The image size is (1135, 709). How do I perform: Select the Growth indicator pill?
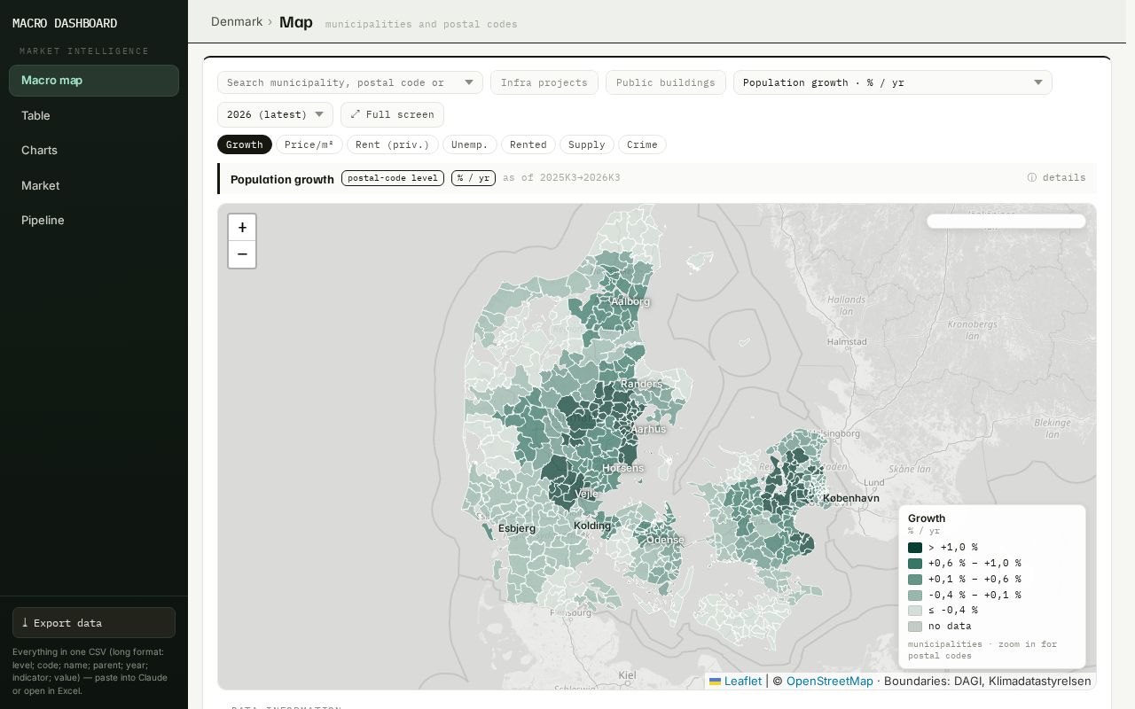[x=245, y=144]
